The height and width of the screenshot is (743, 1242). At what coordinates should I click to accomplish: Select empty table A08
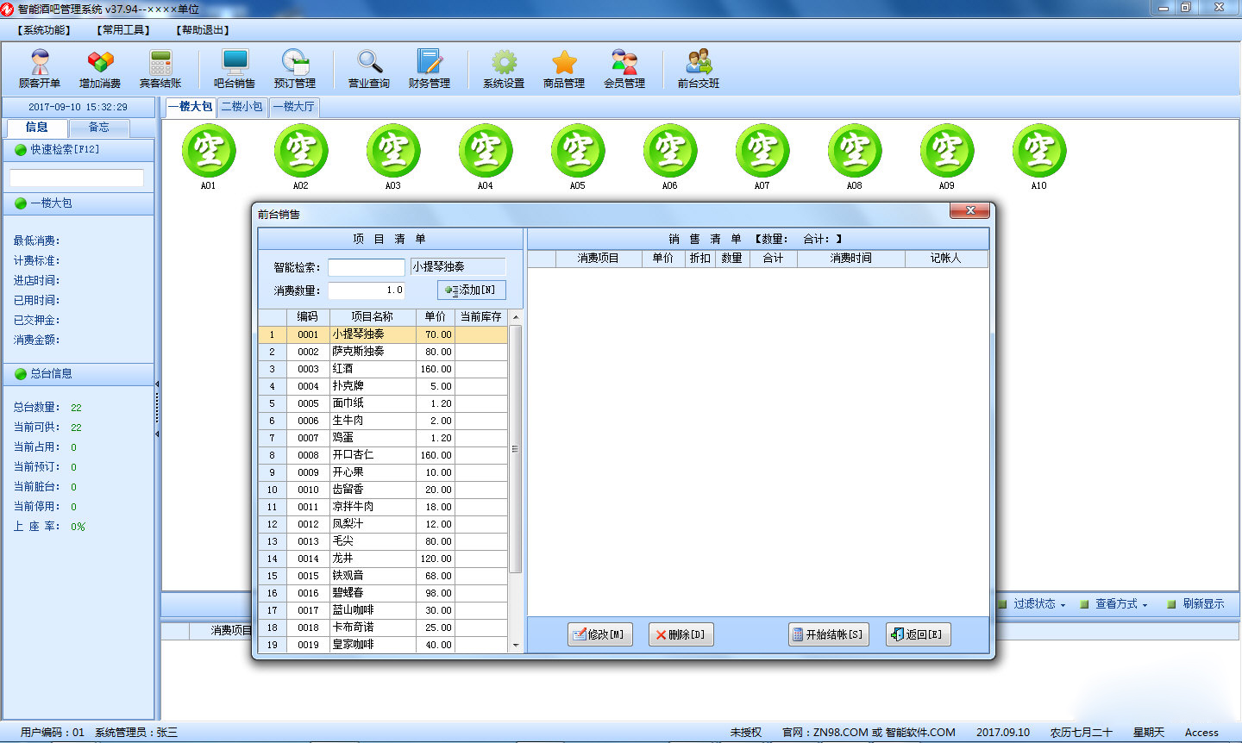[x=855, y=152]
